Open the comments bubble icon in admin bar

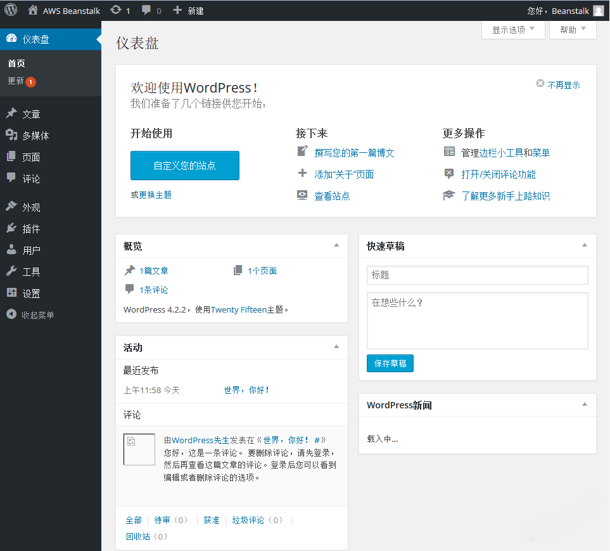146,10
